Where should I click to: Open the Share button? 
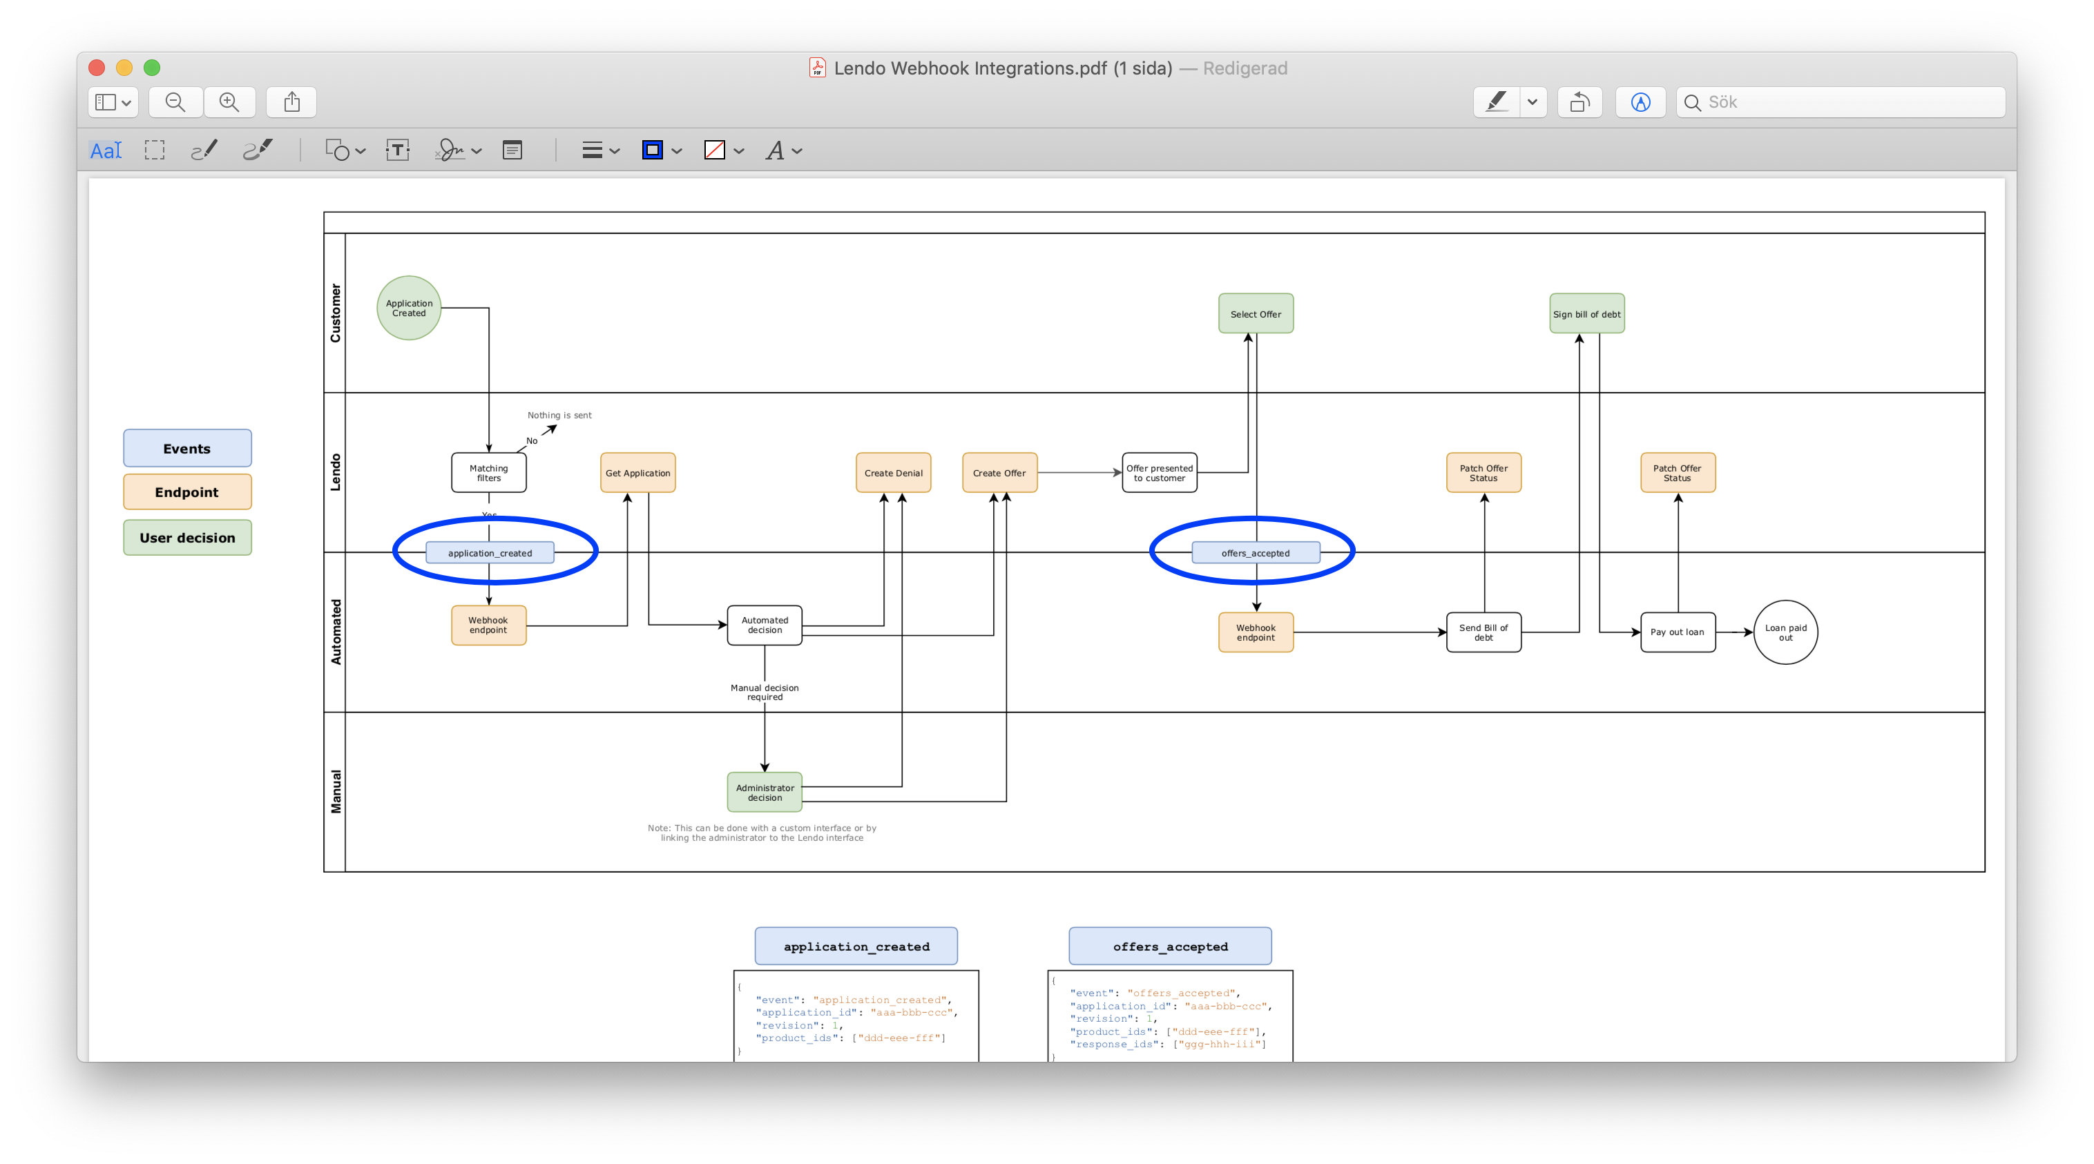(x=292, y=102)
